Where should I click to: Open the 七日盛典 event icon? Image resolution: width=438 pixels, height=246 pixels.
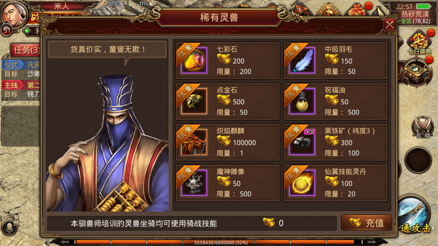pos(419,43)
